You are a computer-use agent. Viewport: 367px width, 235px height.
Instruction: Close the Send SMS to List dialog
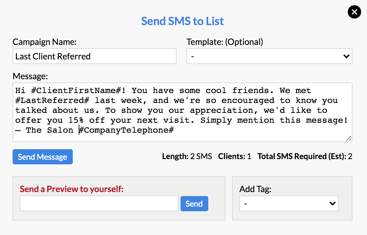click(x=354, y=12)
